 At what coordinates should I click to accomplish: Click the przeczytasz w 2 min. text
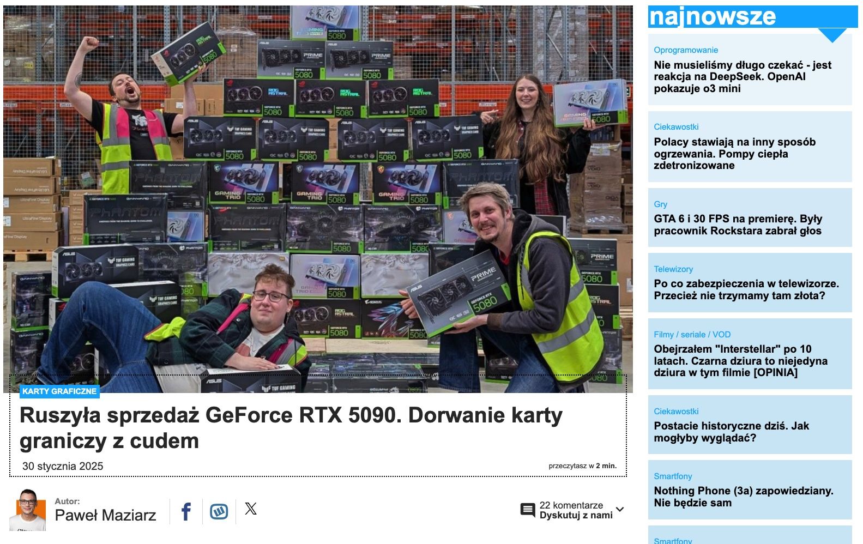pyautogui.click(x=582, y=466)
